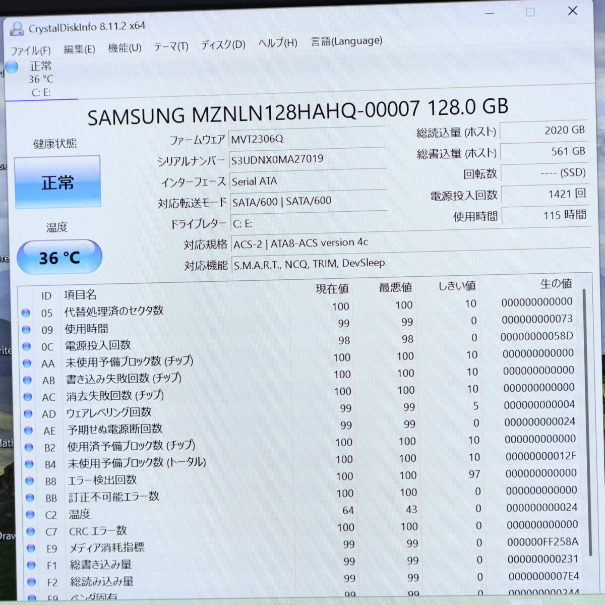Click the CrystalDiskInfo app icon in title bar
605x605 pixels.
pyautogui.click(x=17, y=29)
